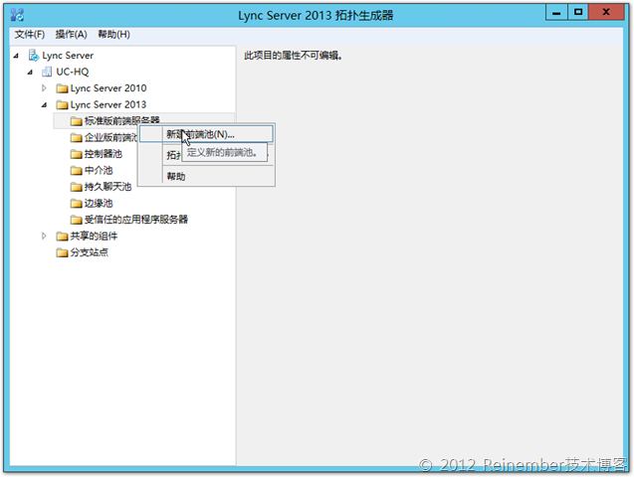Click the Lync Server 2013 folder icon
The image size is (634, 477).
(63, 105)
